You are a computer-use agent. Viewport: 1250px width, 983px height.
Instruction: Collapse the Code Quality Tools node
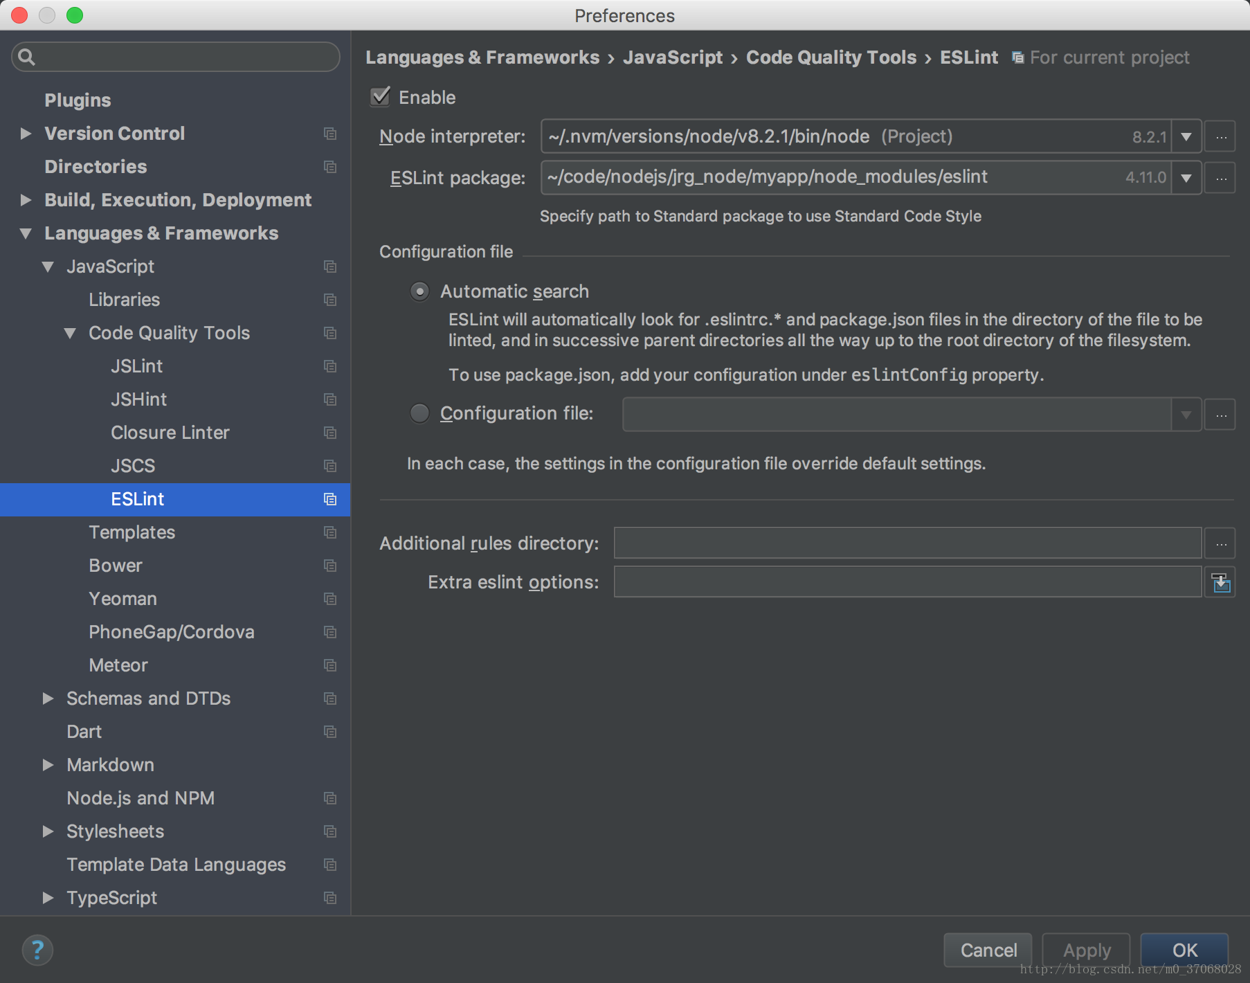click(x=70, y=333)
